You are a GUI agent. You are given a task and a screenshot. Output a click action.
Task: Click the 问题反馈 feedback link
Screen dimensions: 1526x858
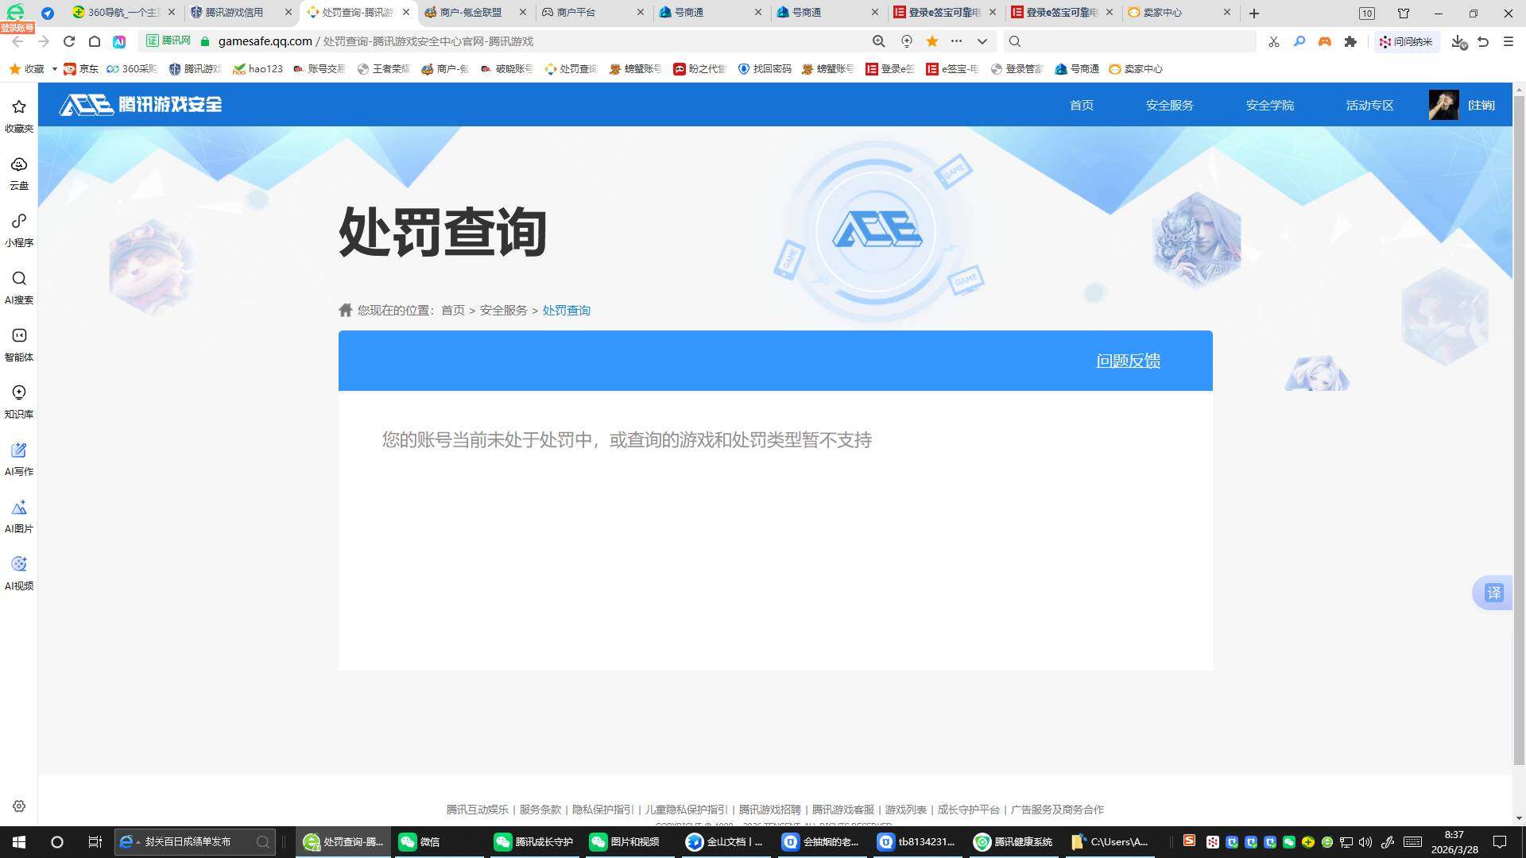click(x=1128, y=361)
